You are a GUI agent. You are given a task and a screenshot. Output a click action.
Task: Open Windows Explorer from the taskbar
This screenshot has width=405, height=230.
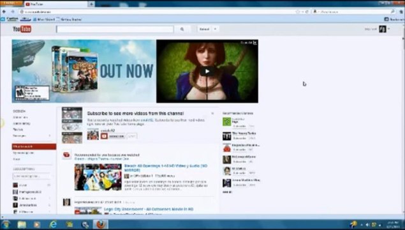click(x=22, y=224)
